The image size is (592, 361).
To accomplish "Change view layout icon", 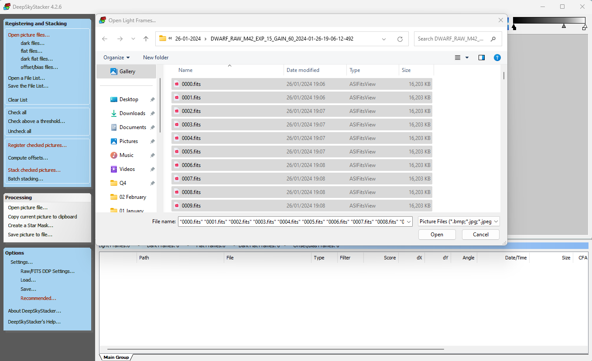I will (458, 58).
